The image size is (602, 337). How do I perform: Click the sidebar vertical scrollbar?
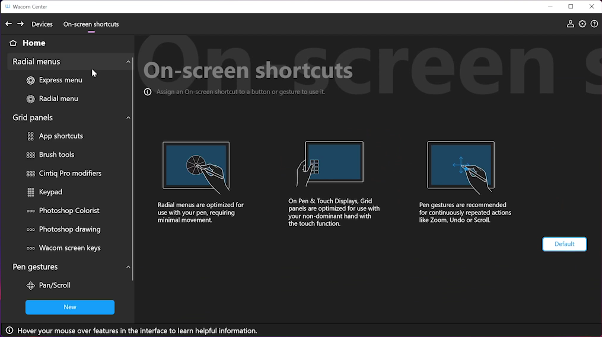[132, 169]
